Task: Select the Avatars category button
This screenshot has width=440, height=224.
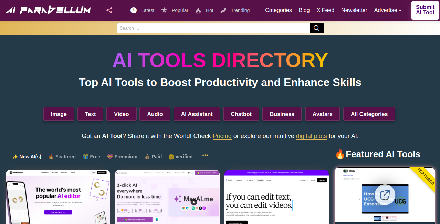Action: point(323,114)
